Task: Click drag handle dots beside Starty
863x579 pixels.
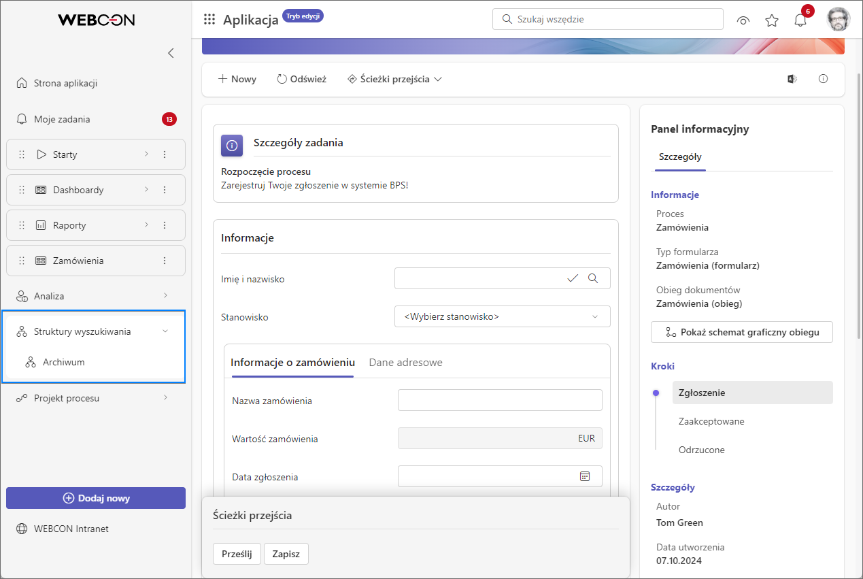Action: [x=22, y=154]
